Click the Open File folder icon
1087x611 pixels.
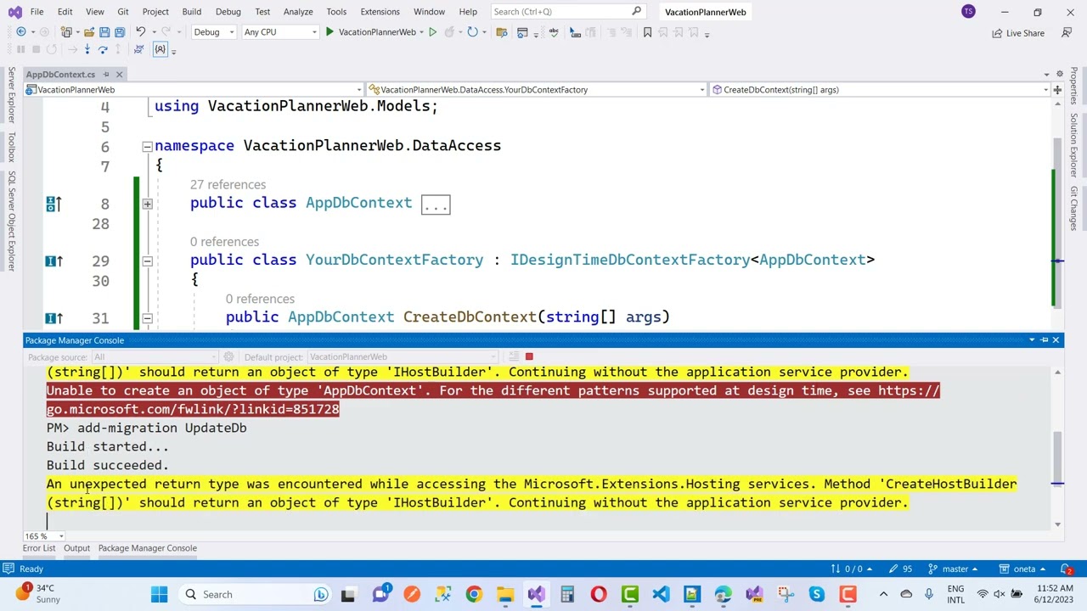click(88, 32)
